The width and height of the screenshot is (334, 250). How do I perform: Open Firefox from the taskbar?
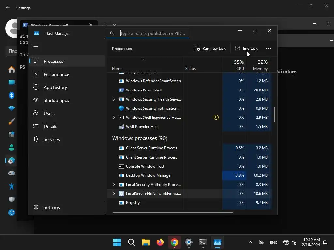click(160, 242)
